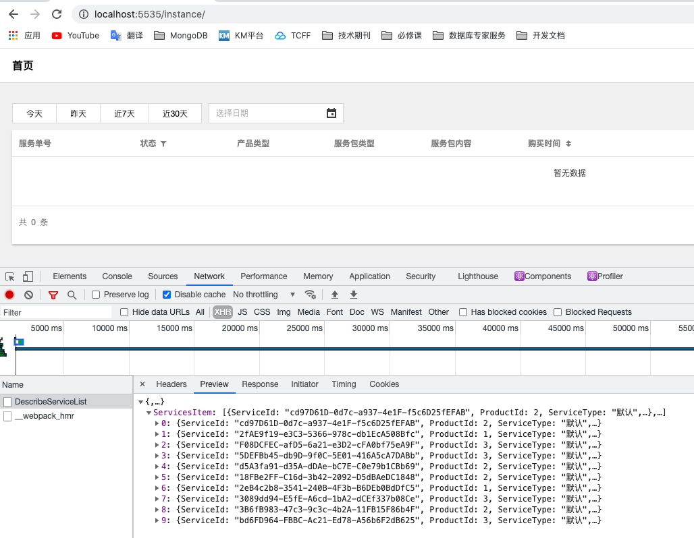Click the network timeline overview bar
The height and width of the screenshot is (538, 694).
[x=338, y=349]
